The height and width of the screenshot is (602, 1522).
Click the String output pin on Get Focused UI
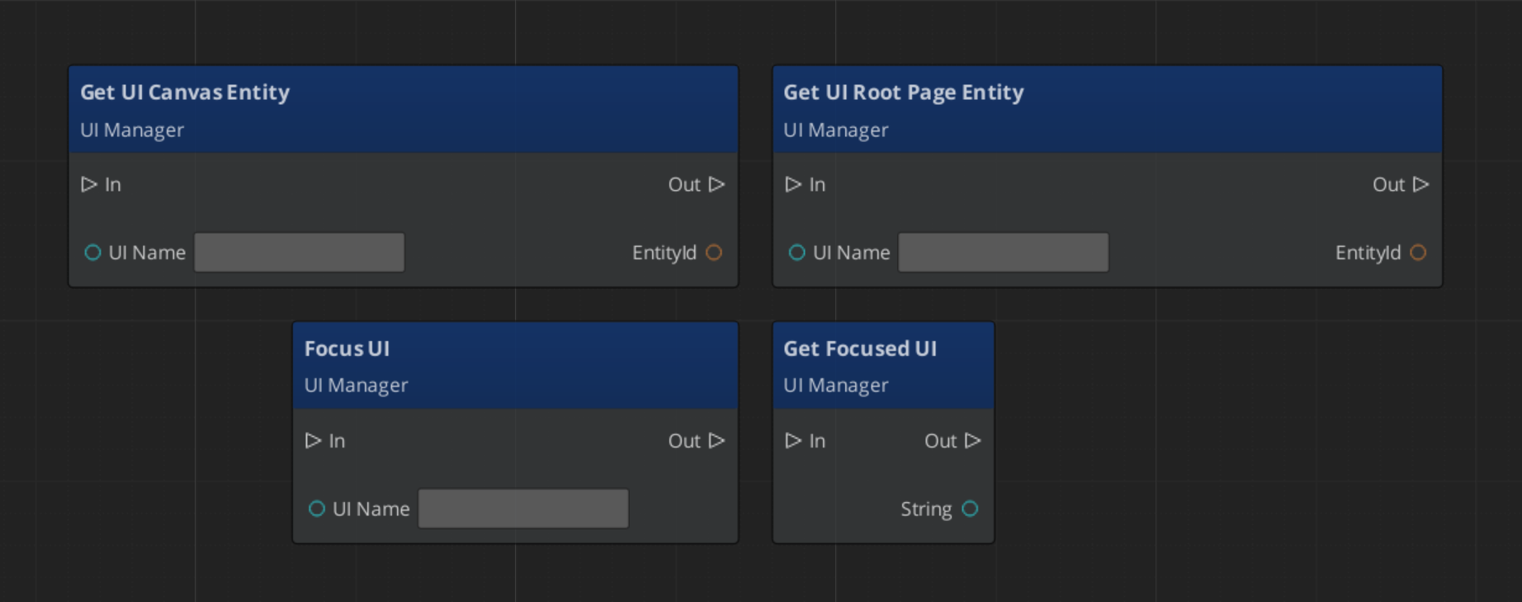coord(970,509)
